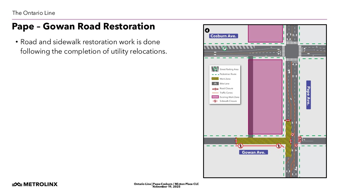Click the Sidewalk Closure symbol in the legend
Viewport: 339px width, 190px height.
pos(215,101)
